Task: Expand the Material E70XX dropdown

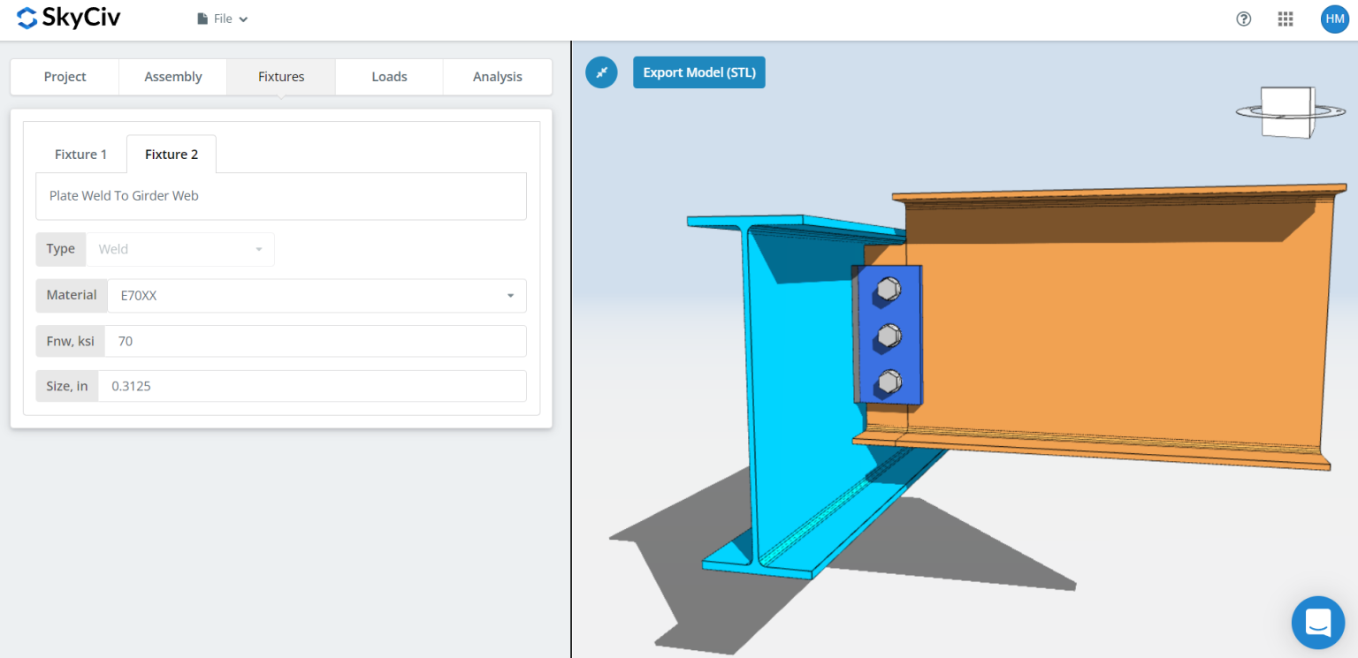Action: 317,296
